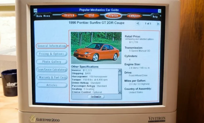
Task: Click the Sunfire car photo
Action: click(x=96, y=48)
